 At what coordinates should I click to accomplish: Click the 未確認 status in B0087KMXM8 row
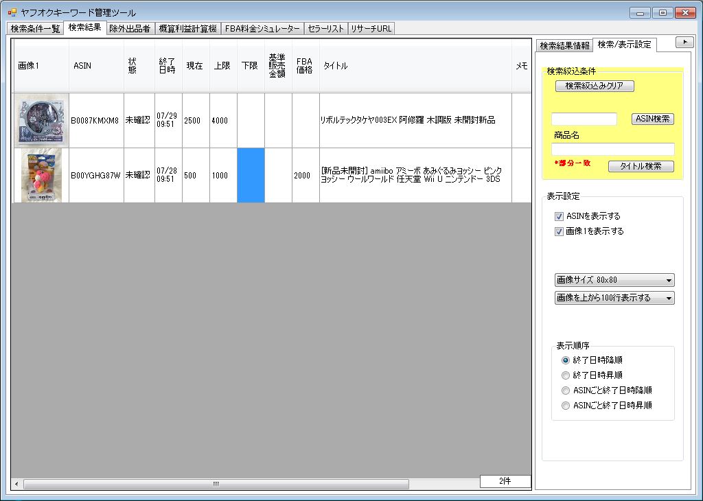tap(139, 121)
